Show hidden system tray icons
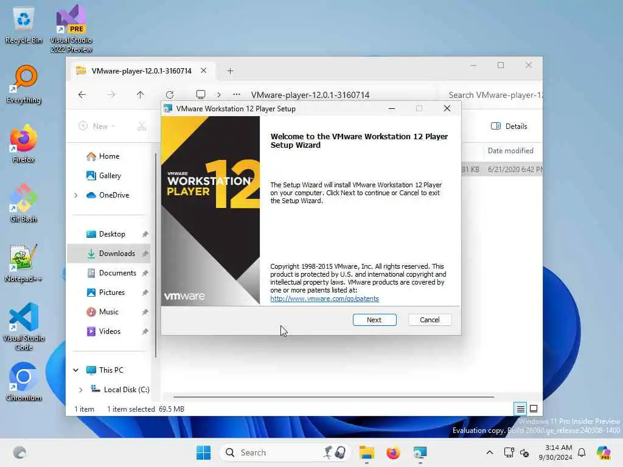Image resolution: width=623 pixels, height=467 pixels. [490, 452]
